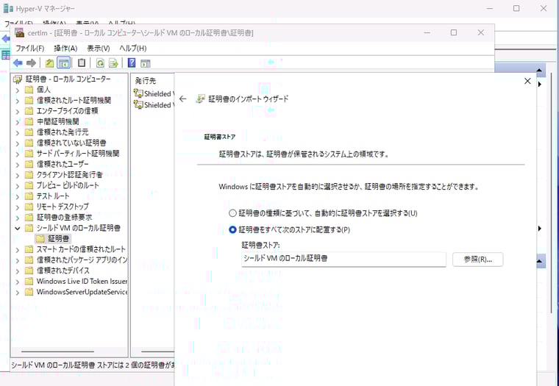Click the Hyper-V マネージャー title bar icon
Viewport: 559px width, 386px height.
click(8, 8)
